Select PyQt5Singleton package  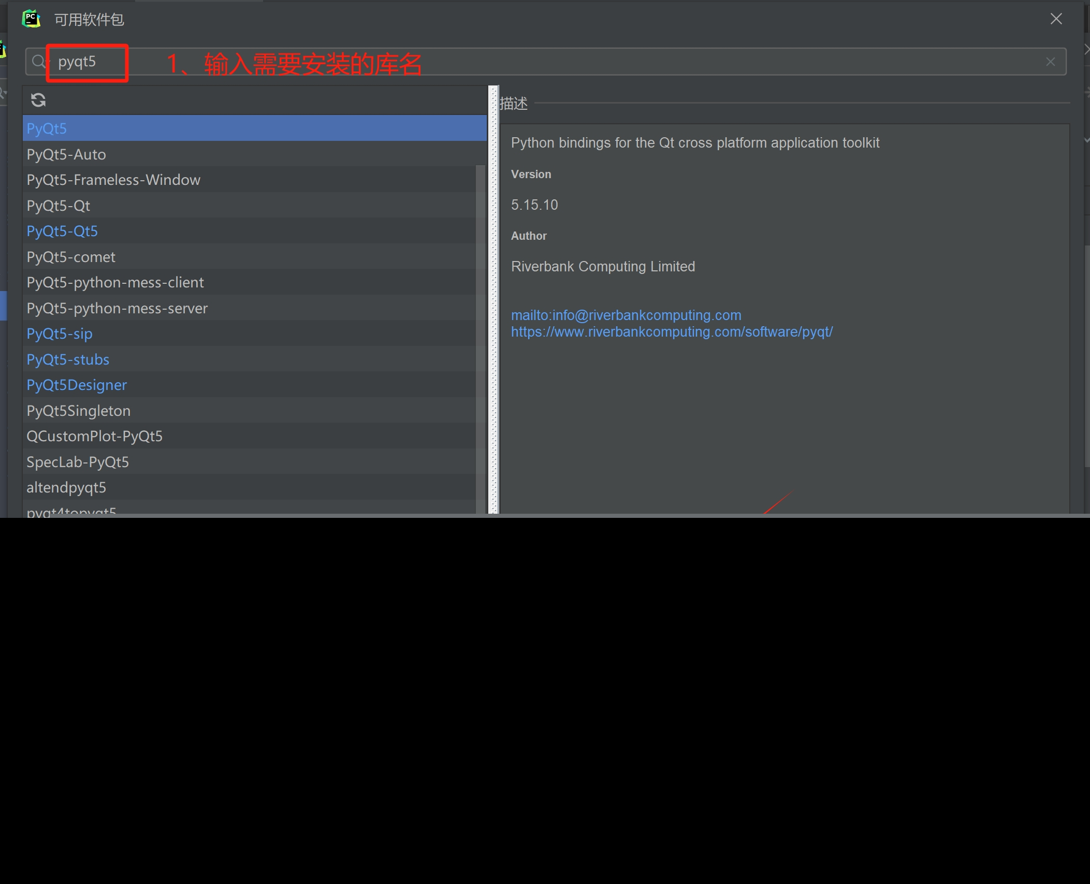click(x=250, y=411)
